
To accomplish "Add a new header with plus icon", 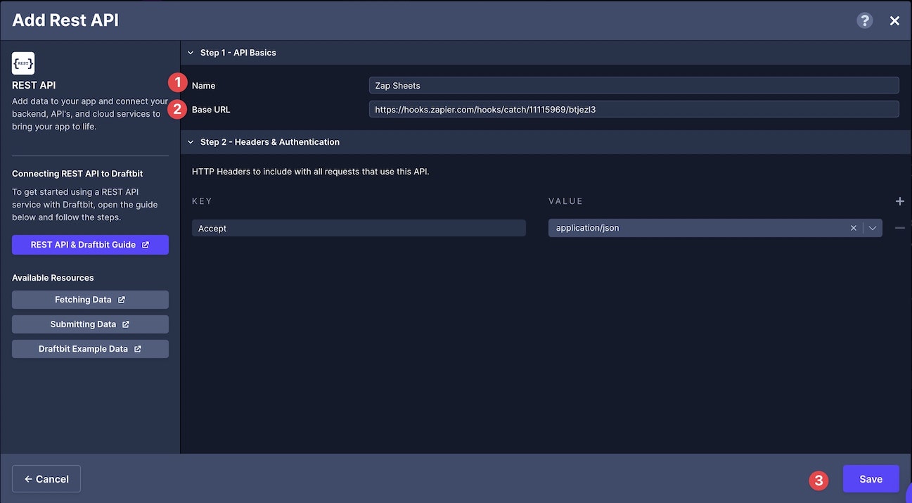I will pos(899,201).
